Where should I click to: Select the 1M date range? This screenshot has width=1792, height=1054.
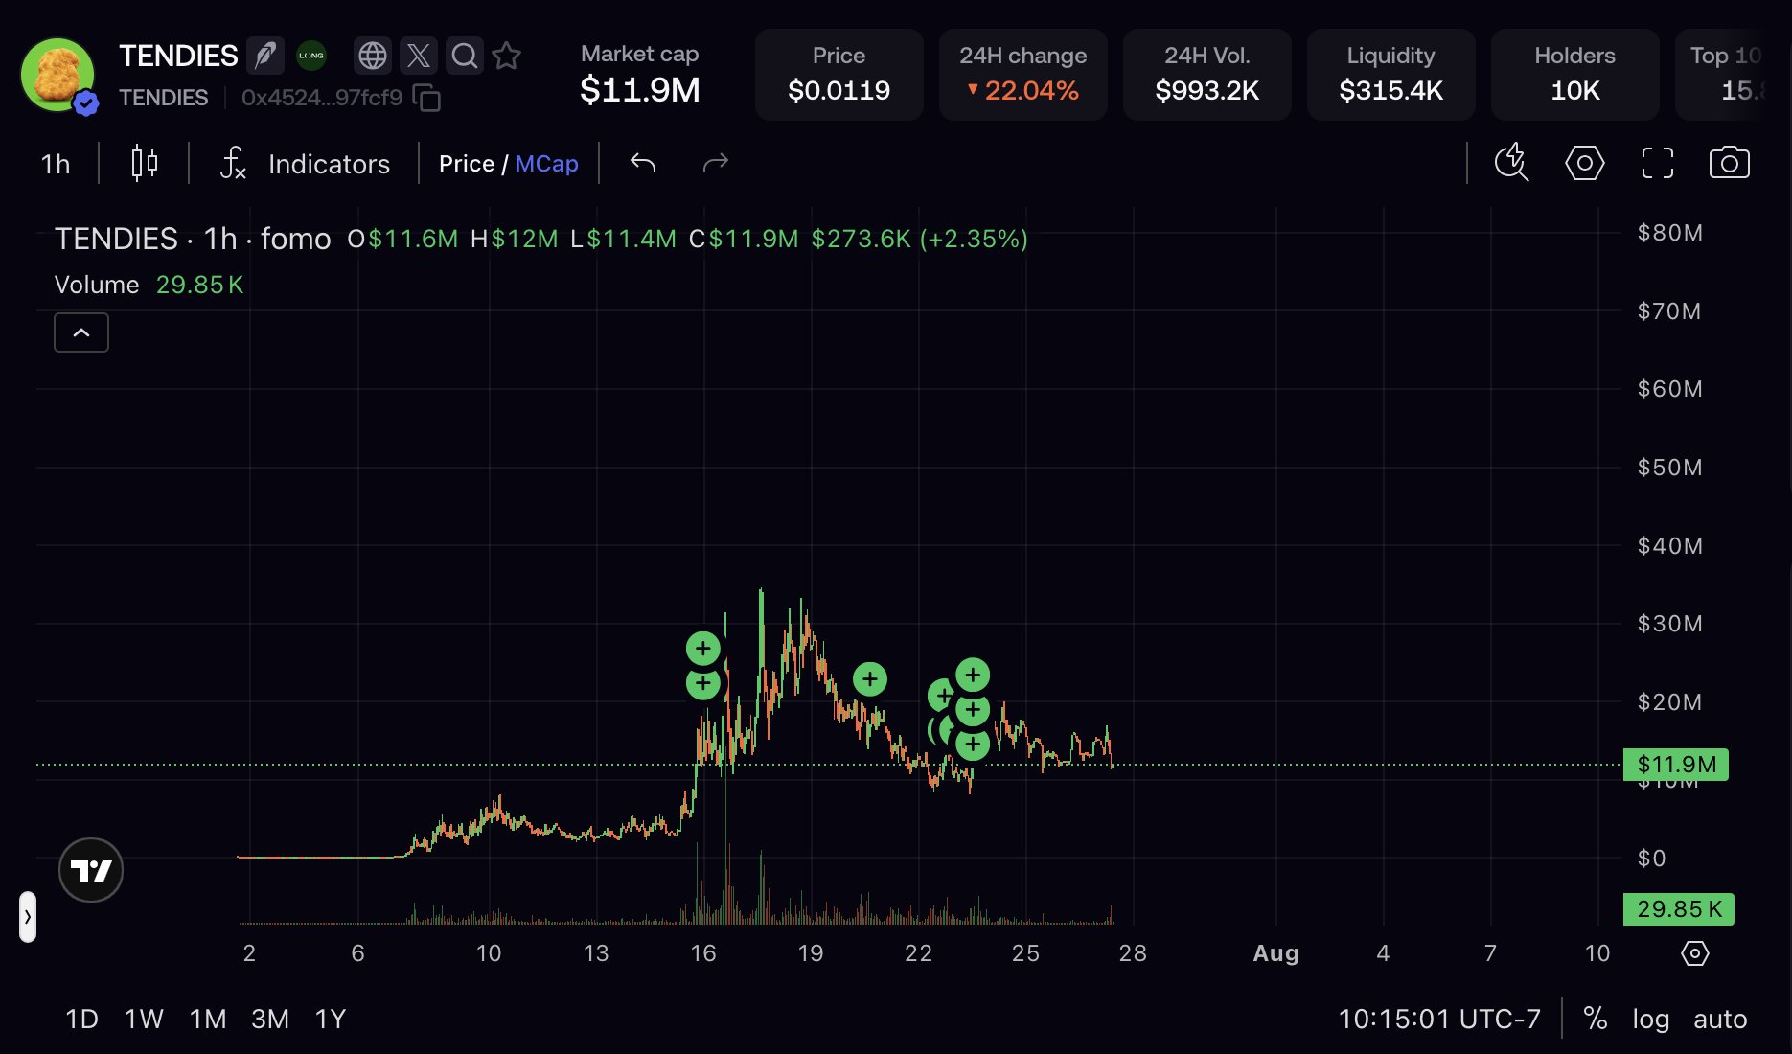click(x=208, y=1019)
